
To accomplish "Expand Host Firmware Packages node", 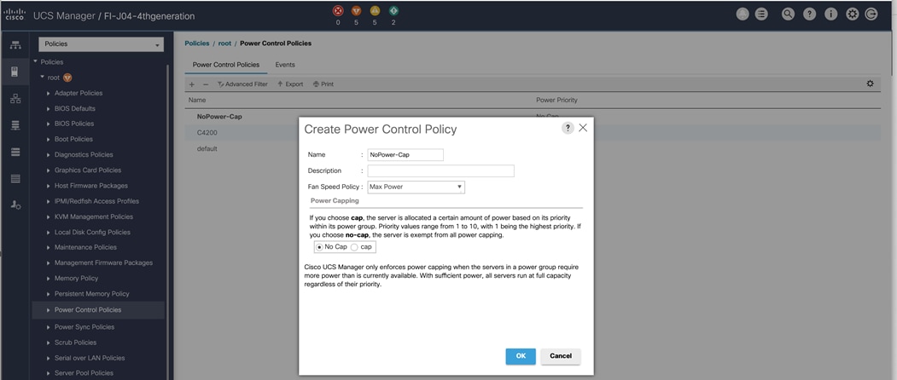I will point(49,186).
